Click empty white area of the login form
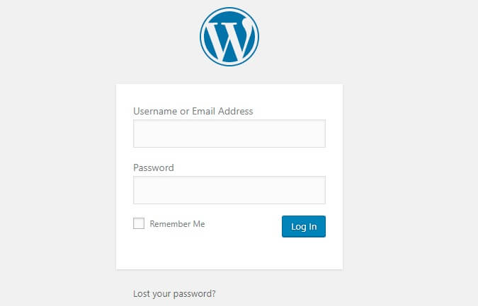The width and height of the screenshot is (478, 306). [x=229, y=252]
